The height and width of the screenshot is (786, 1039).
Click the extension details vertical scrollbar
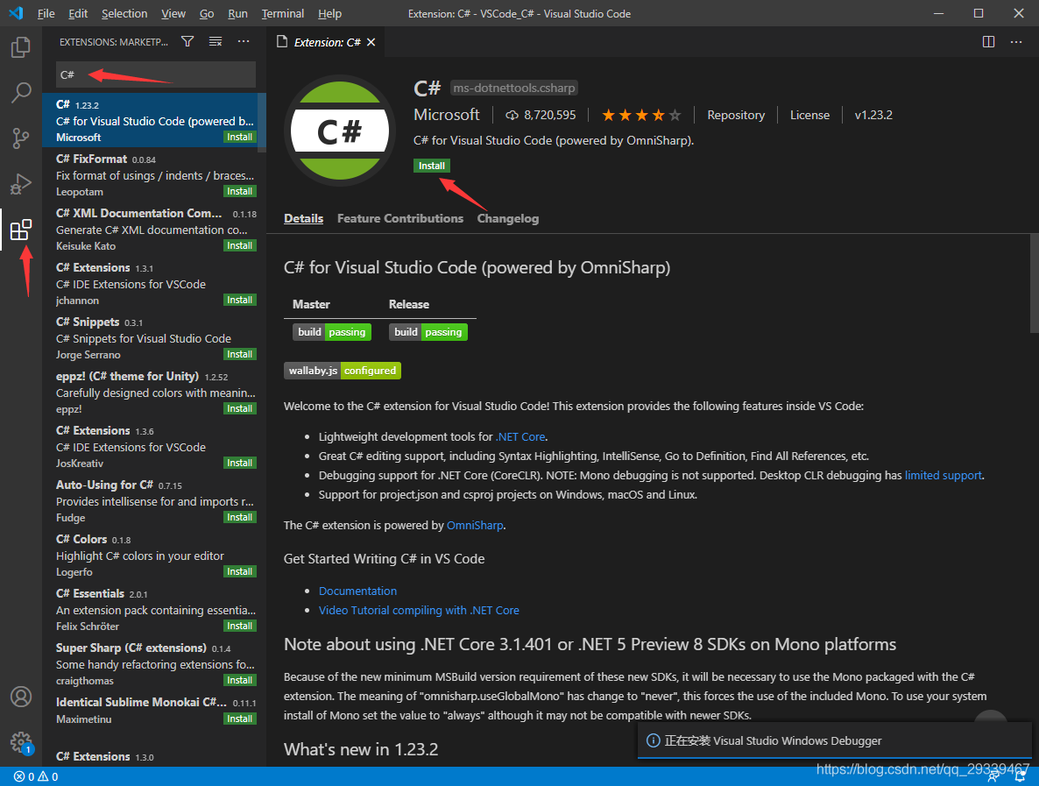pyautogui.click(x=1035, y=284)
